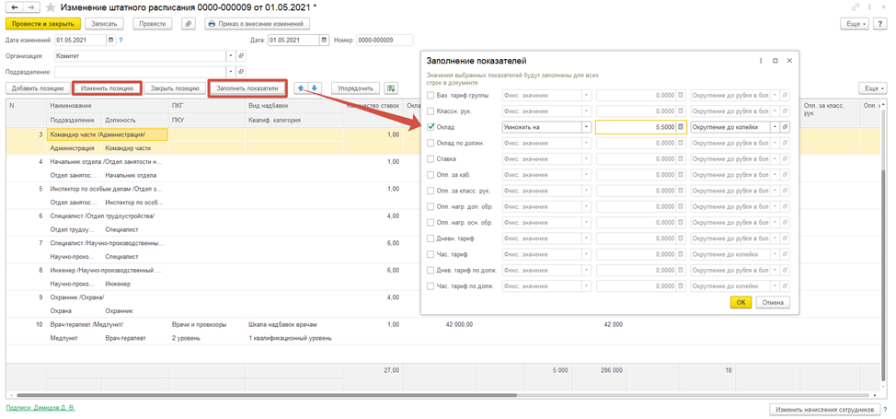Enable the Оклад по должн. checkbox
This screenshot has height=419, width=896.
[x=431, y=143]
